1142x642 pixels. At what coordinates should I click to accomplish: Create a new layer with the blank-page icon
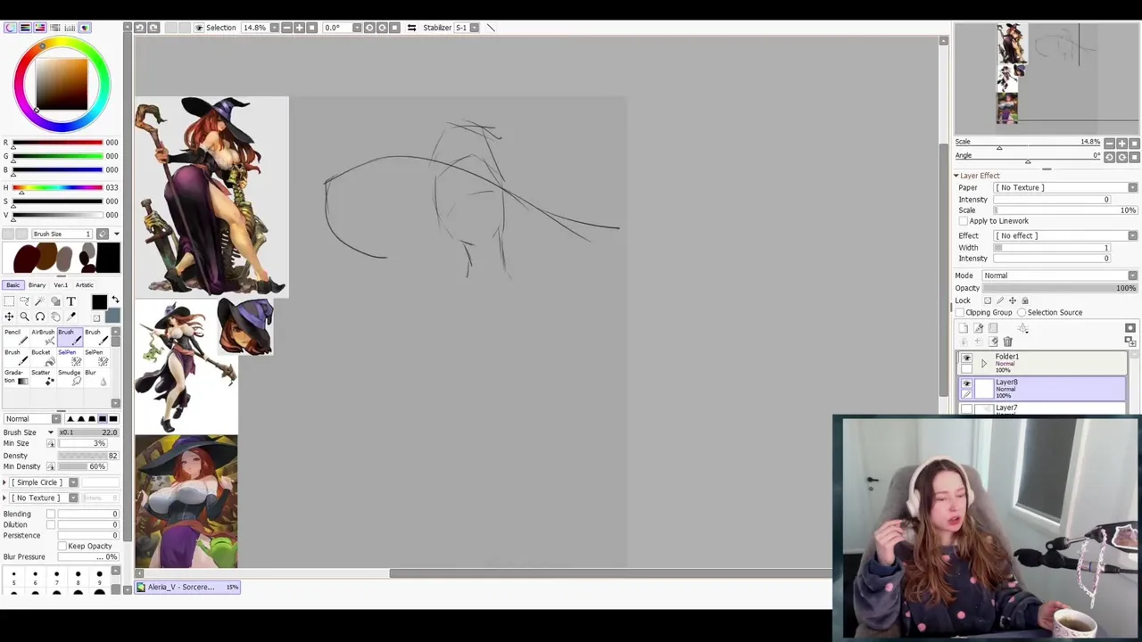coord(964,328)
